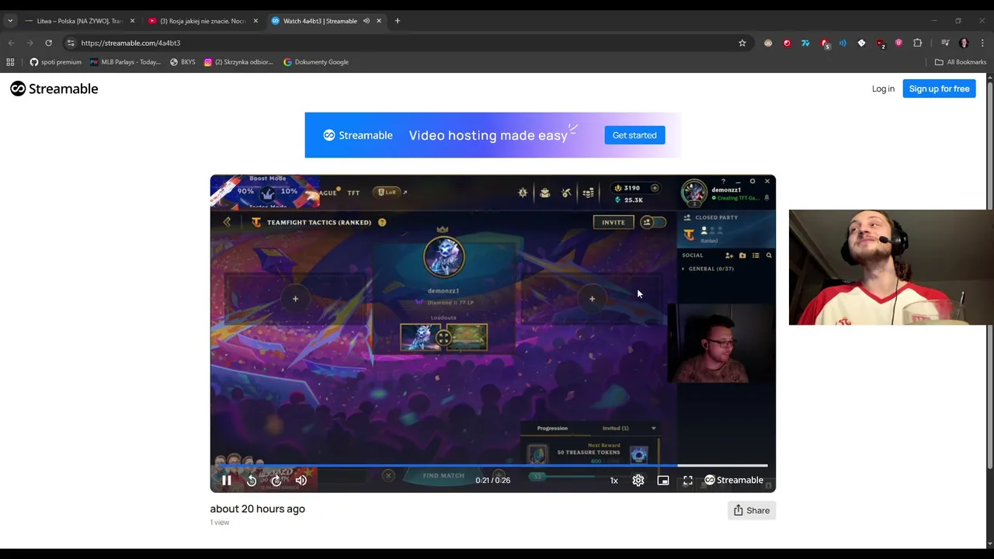Open the Skrzynka odbiorcza Instagram bookmark
This screenshot has width=994, height=559.
point(238,62)
